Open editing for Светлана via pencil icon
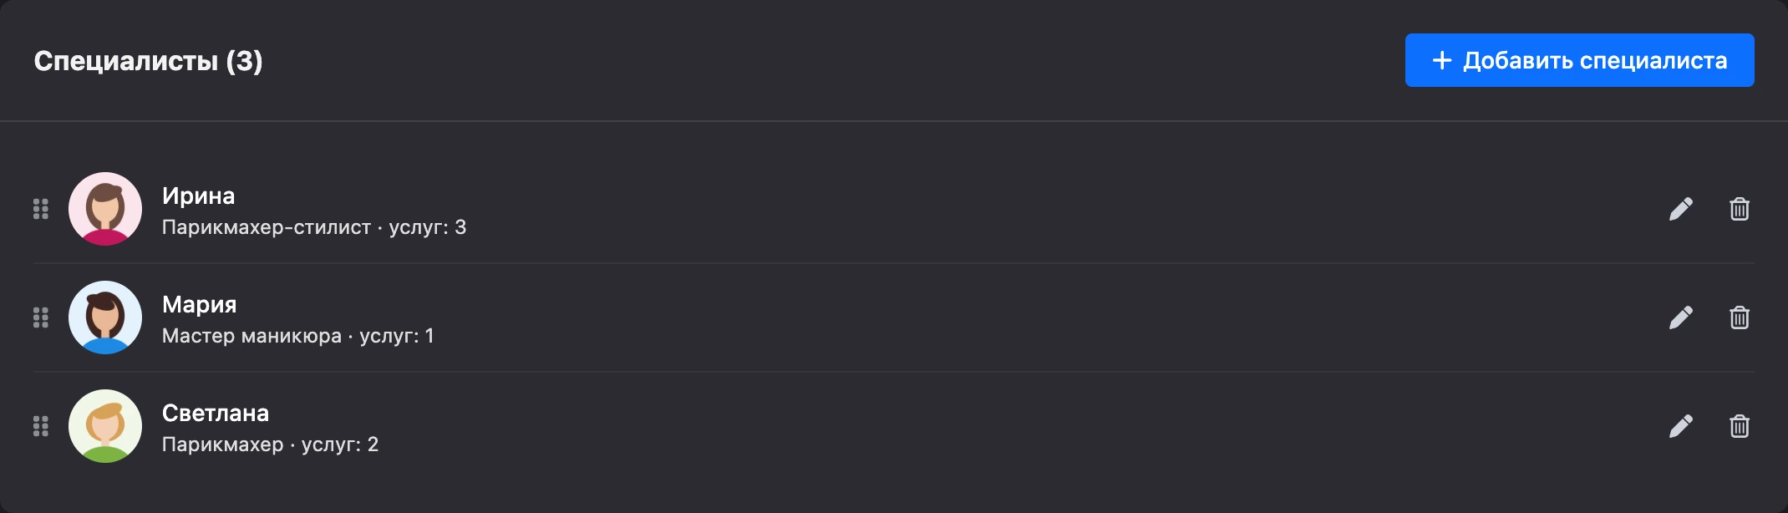 click(x=1680, y=426)
